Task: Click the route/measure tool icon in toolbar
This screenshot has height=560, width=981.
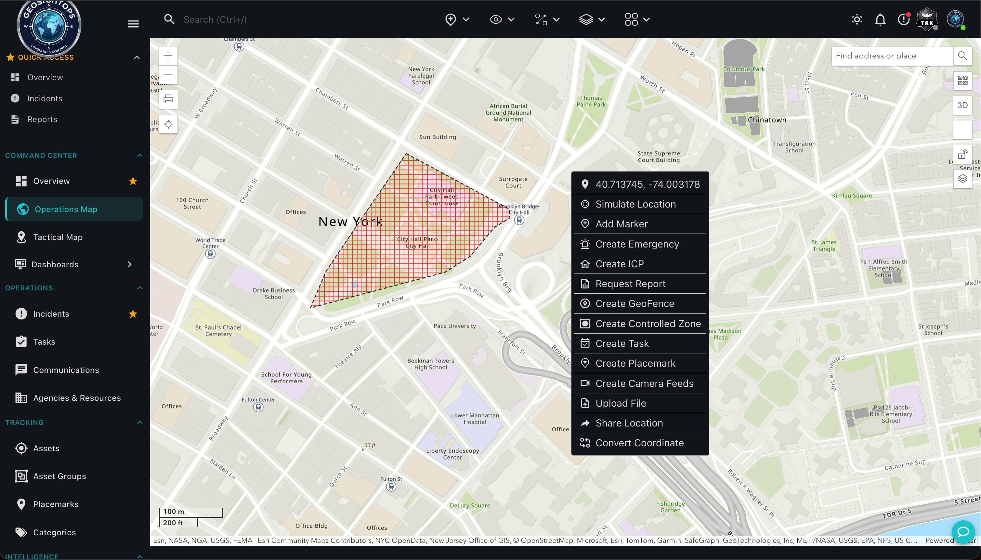Action: pyautogui.click(x=541, y=19)
